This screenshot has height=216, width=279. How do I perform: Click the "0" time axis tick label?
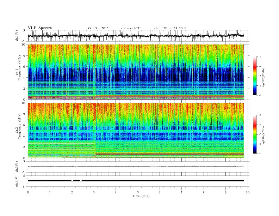click(28, 192)
